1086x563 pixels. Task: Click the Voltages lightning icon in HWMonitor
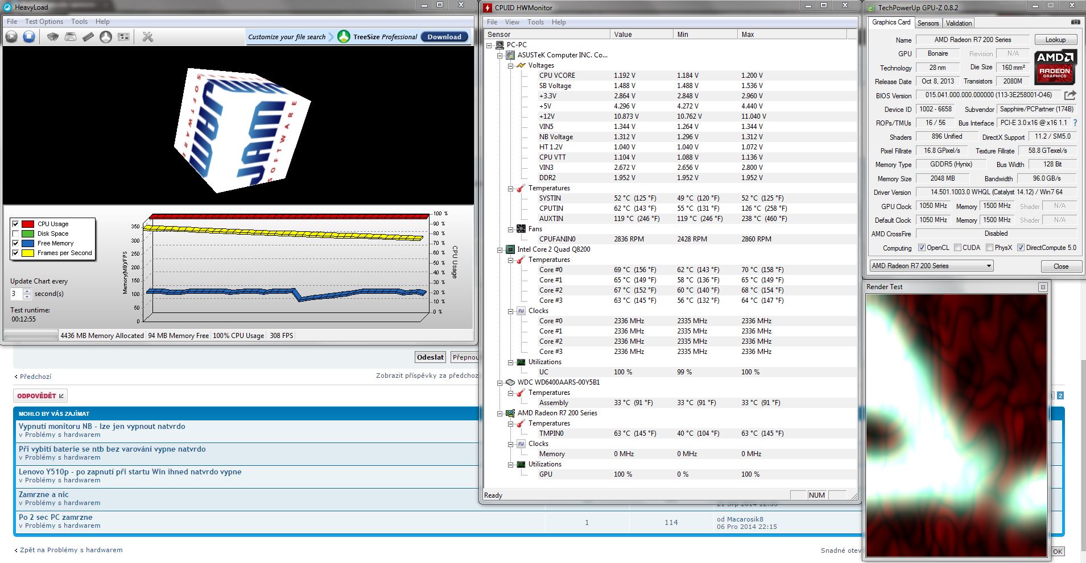pos(521,65)
